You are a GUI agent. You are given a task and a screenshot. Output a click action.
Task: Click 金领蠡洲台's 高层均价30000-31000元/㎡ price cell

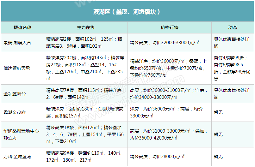pos(169,94)
